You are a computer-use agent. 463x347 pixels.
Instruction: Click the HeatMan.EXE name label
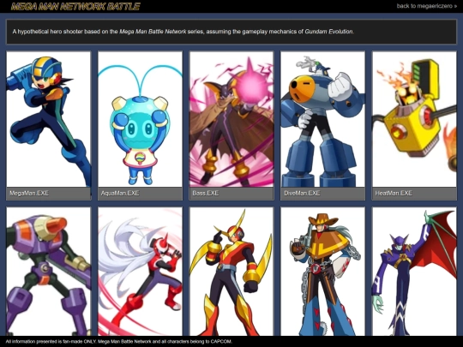click(394, 194)
